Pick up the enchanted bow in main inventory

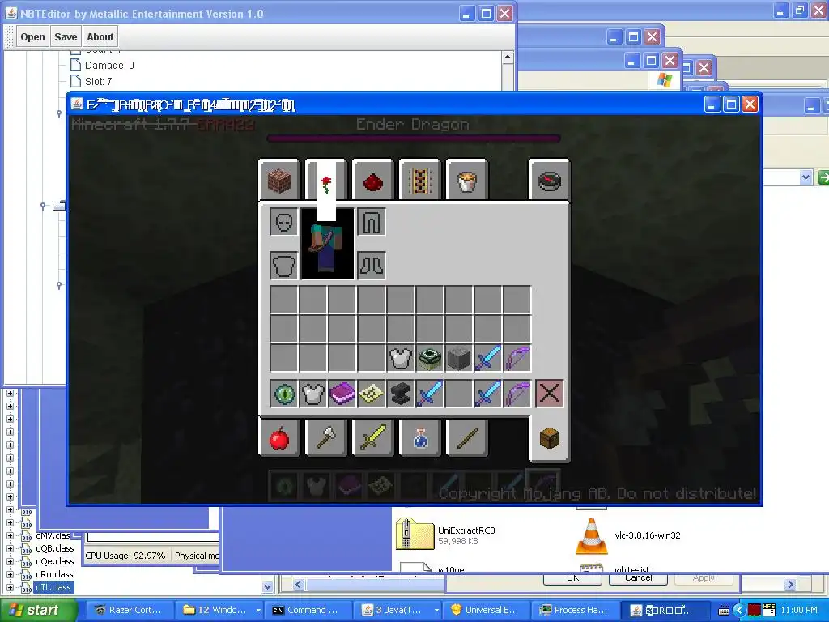coord(517,358)
